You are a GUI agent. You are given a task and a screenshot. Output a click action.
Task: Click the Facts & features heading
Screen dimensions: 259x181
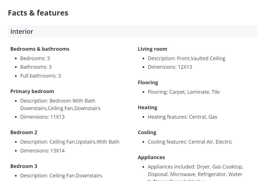click(38, 13)
